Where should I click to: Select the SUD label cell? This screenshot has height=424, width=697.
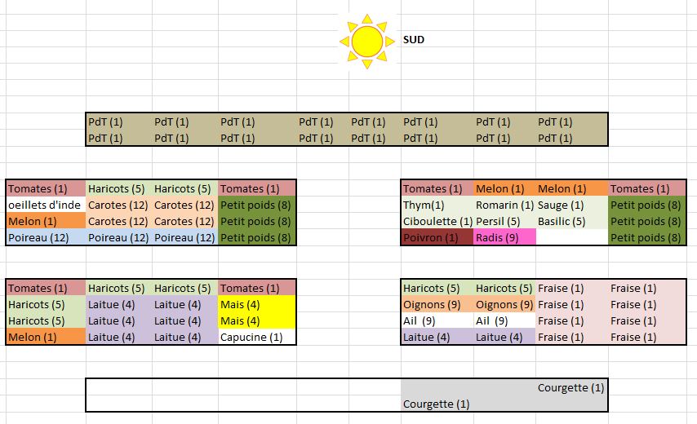click(x=414, y=39)
